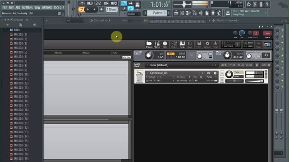Open the EOY SALE 30% OFF news item
The image size is (289, 162).
point(249,13)
